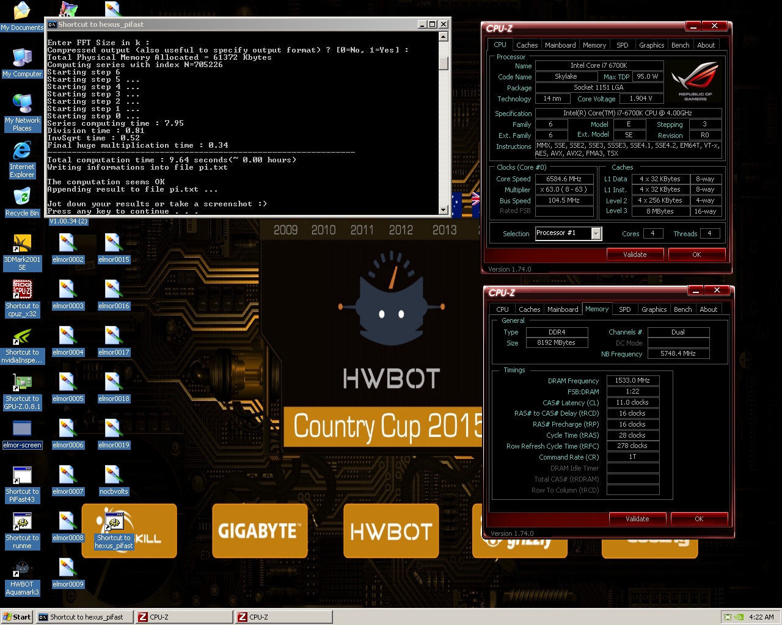Open My Network Places icon
The image size is (782, 625).
(22, 113)
